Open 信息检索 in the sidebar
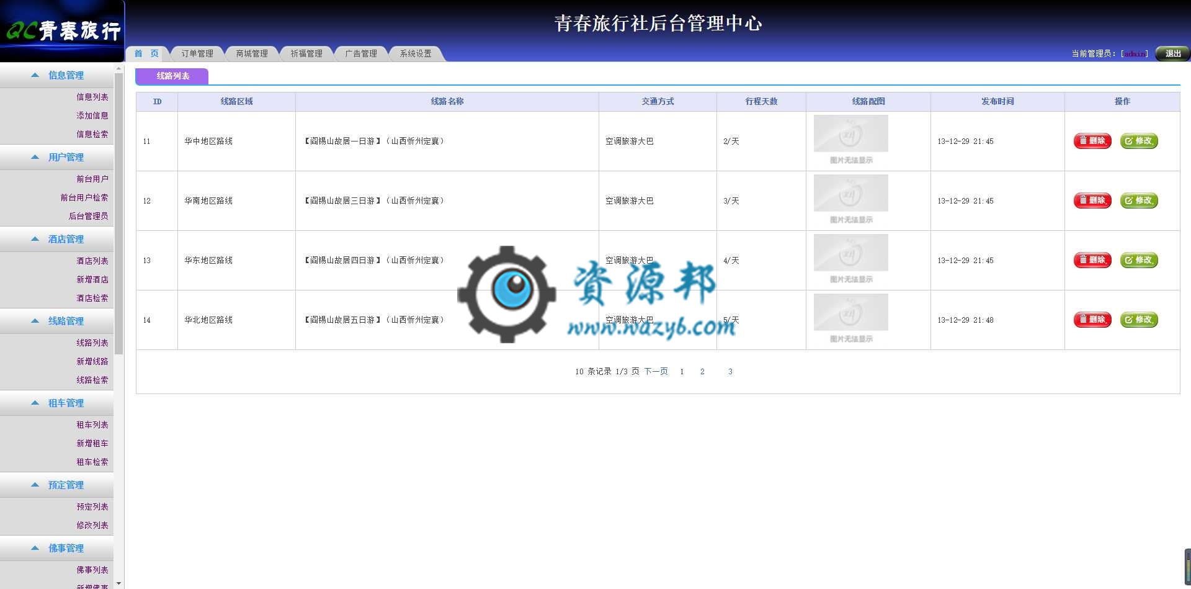The width and height of the screenshot is (1191, 589). point(92,134)
